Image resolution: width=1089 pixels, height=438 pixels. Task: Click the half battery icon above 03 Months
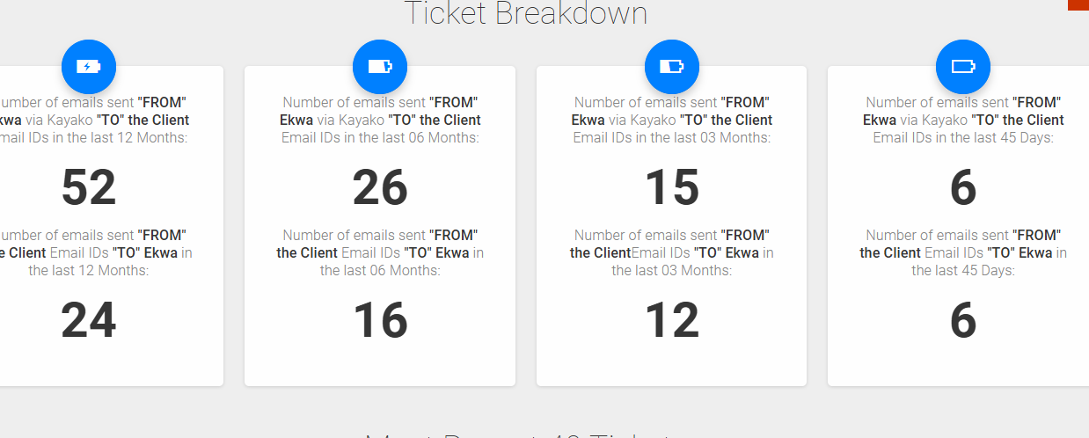(x=672, y=66)
